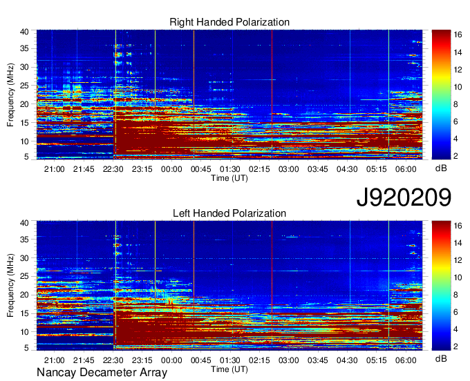470x381 pixels.
Task: Click the 12 dB value on the upper colorbar
Action: (458, 70)
